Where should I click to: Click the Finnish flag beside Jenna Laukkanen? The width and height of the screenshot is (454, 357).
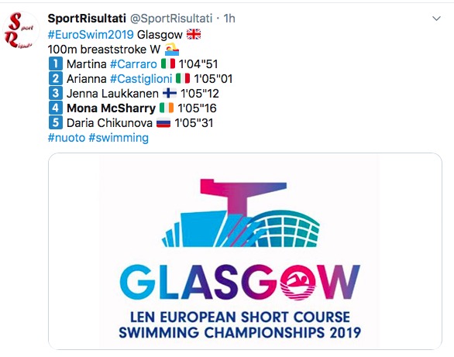click(170, 93)
